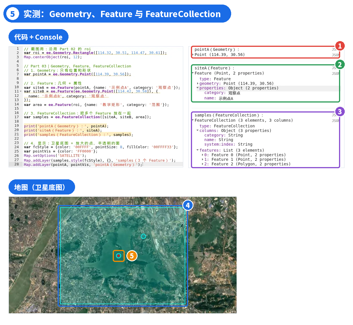The height and width of the screenshot is (325, 353).
Task: Expand Feature 0 (Point, 2 properties)
Action: point(203,155)
